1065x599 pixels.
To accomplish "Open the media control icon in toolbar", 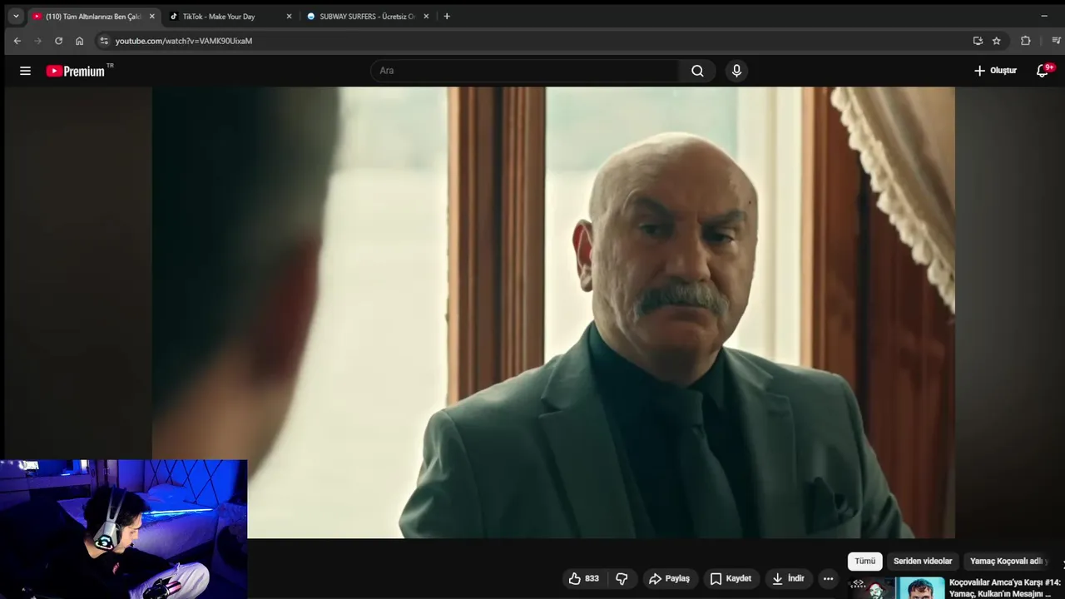I will [x=1056, y=41].
